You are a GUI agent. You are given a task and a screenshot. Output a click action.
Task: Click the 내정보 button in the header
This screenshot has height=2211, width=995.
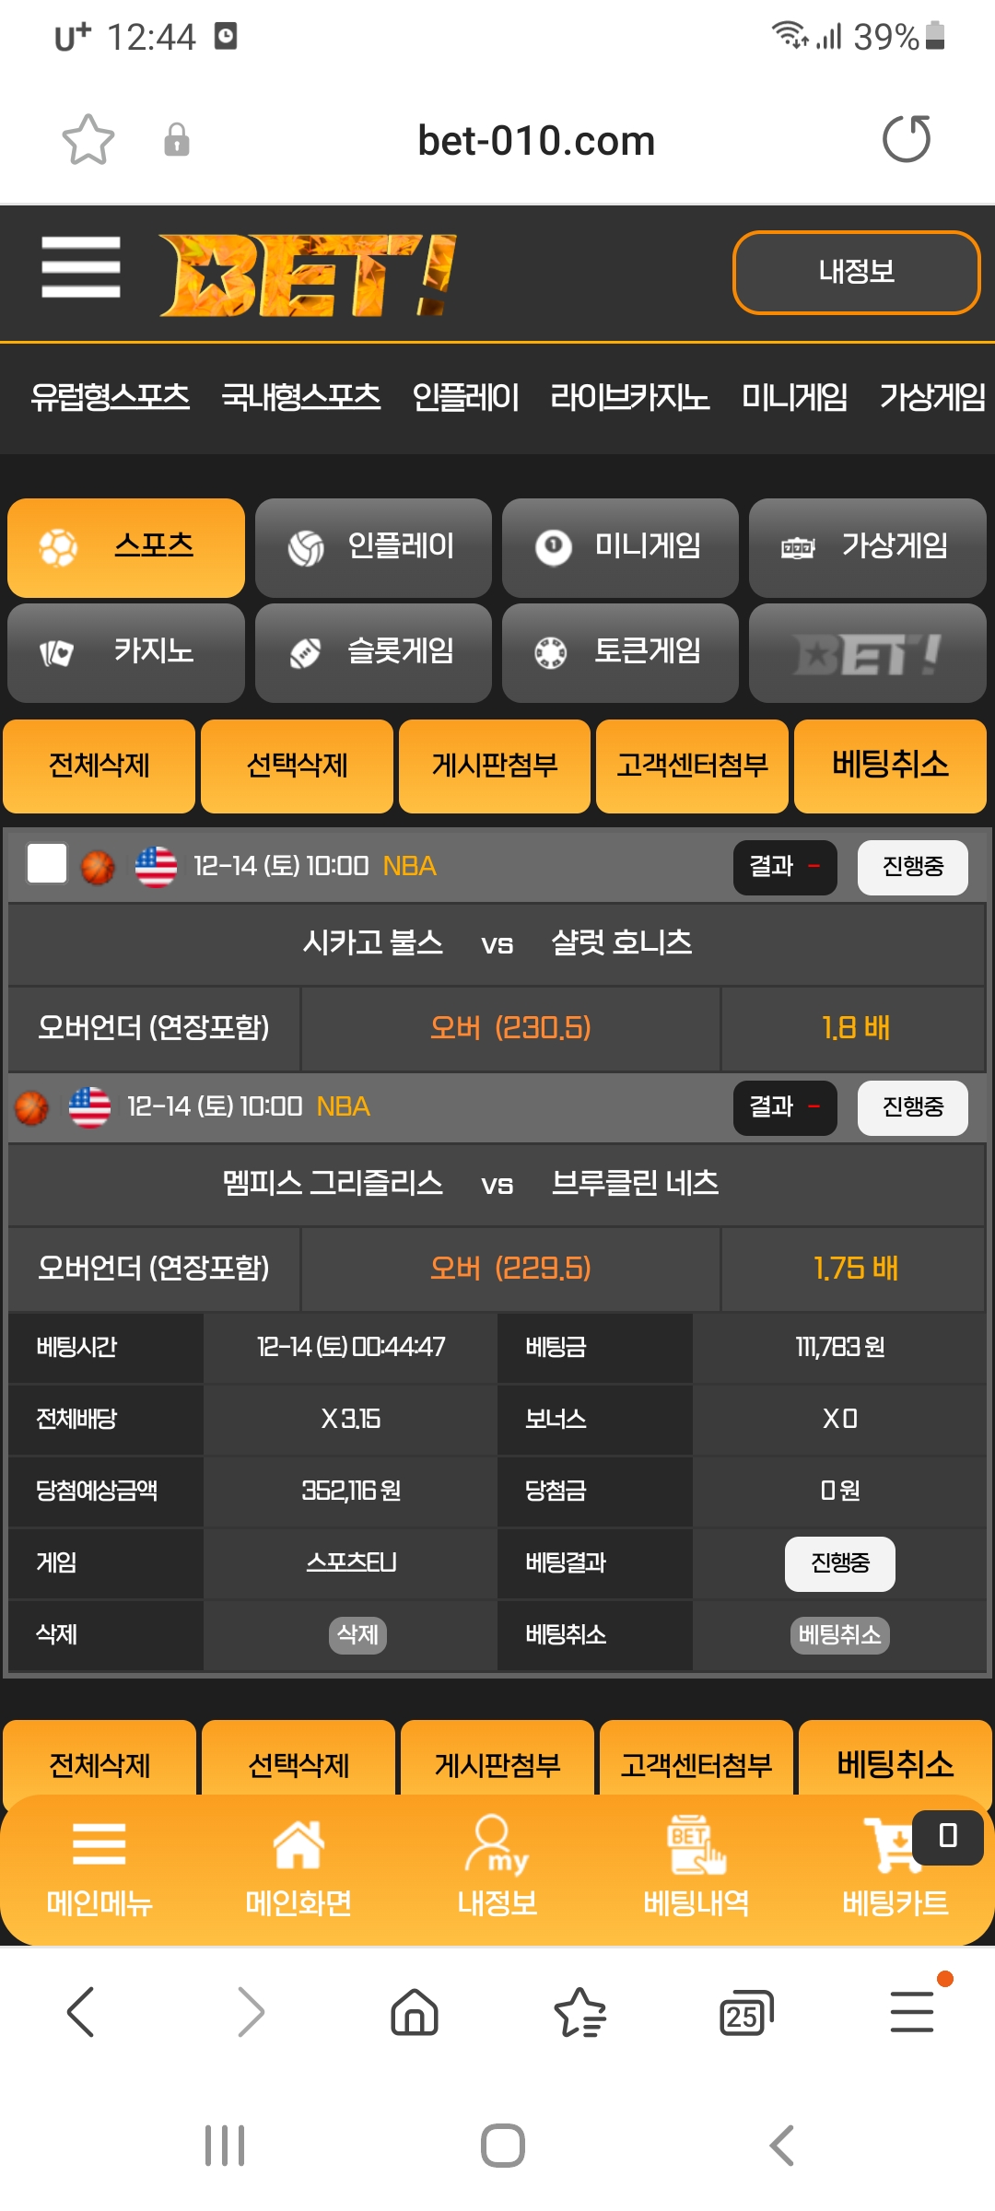[856, 272]
